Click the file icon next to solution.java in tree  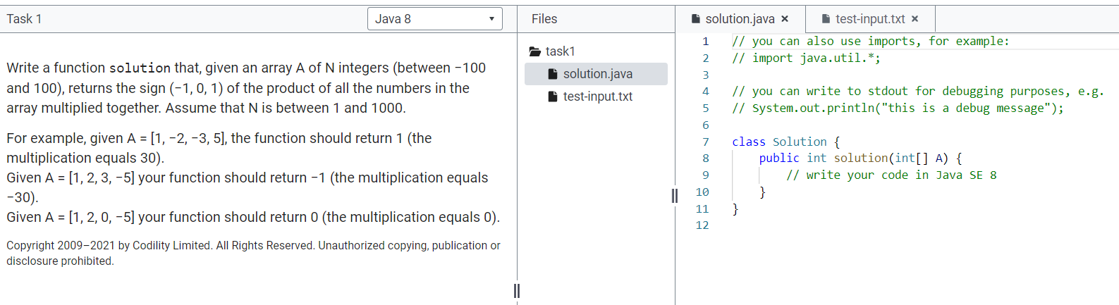coord(553,74)
